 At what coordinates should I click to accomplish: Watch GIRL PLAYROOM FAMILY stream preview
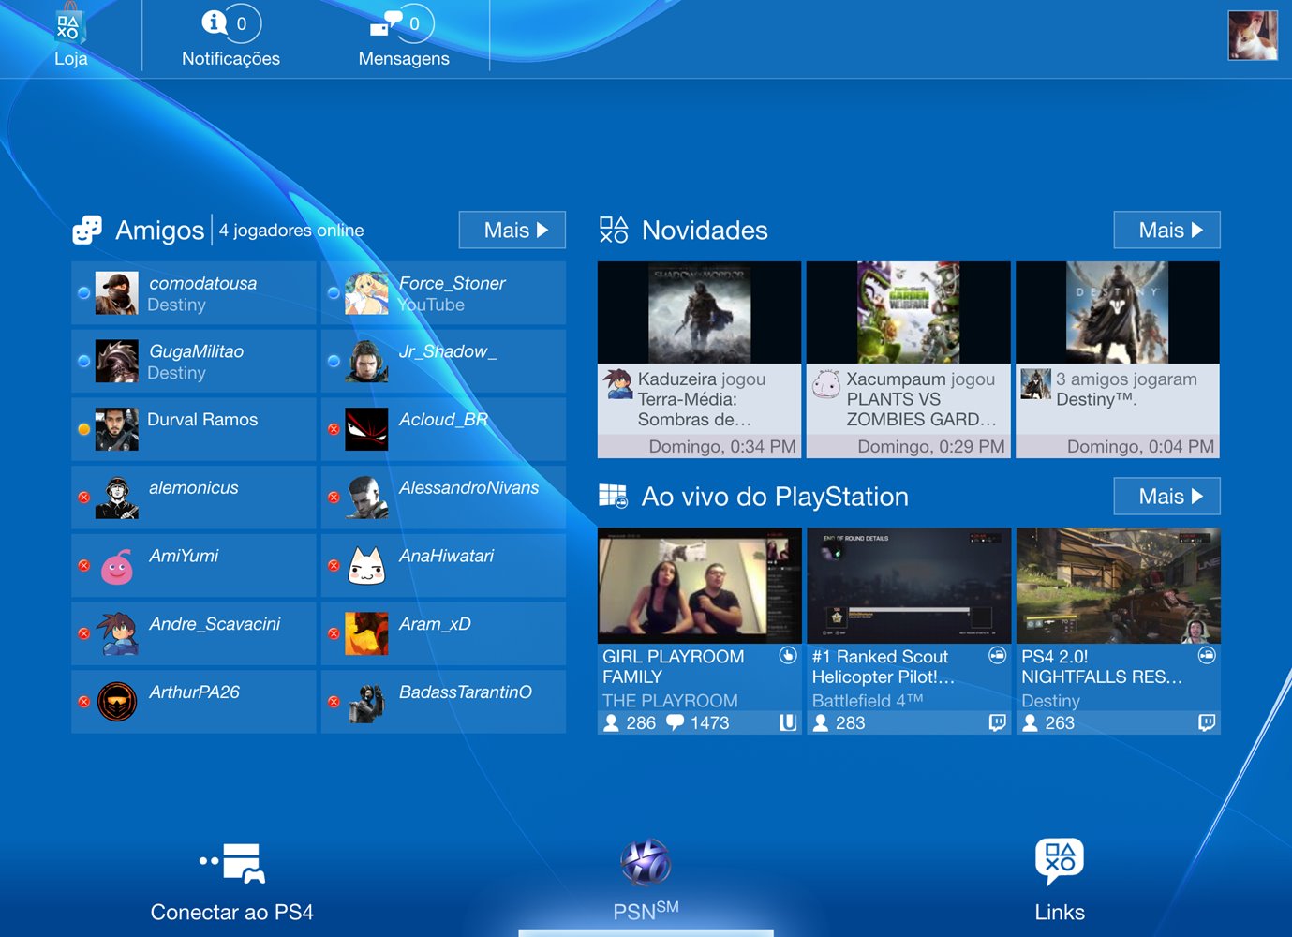point(700,586)
